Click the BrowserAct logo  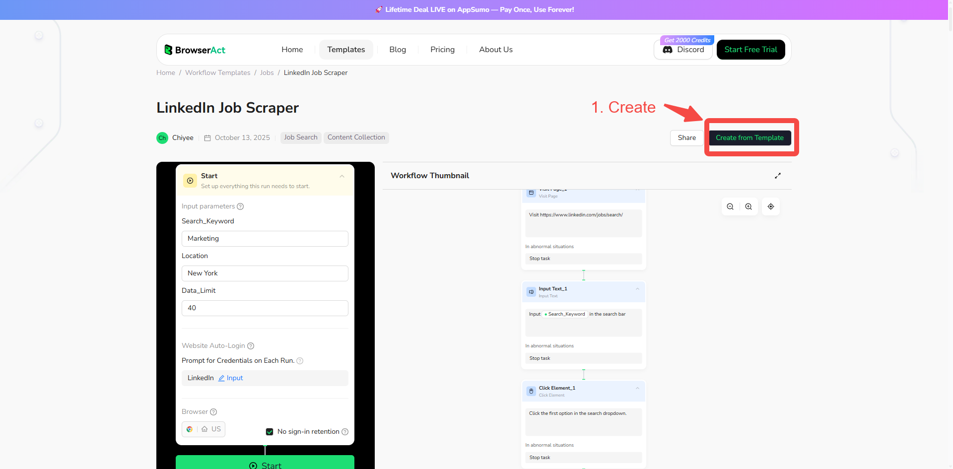195,50
